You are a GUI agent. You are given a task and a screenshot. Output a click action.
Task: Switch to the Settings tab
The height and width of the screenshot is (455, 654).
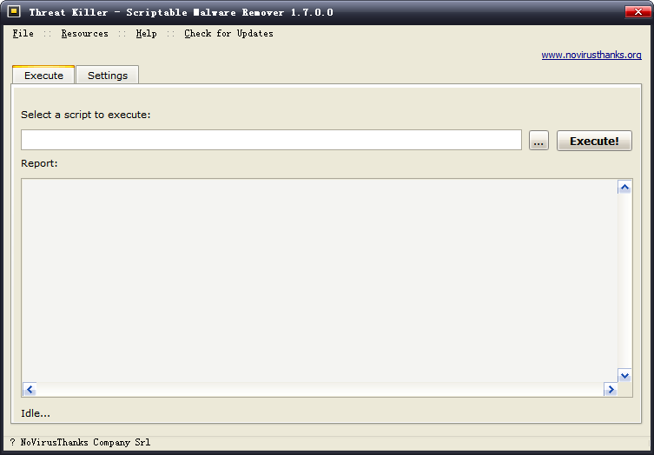pyautogui.click(x=108, y=76)
